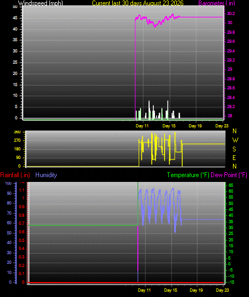The height and width of the screenshot is (297, 249).
Task: Click the '1.1' rainfall axis value
Action: [22, 190]
